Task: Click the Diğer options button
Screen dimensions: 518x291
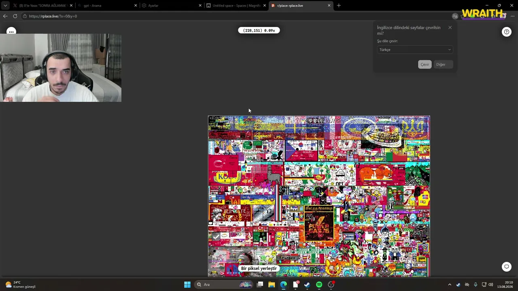Action: 443,65
